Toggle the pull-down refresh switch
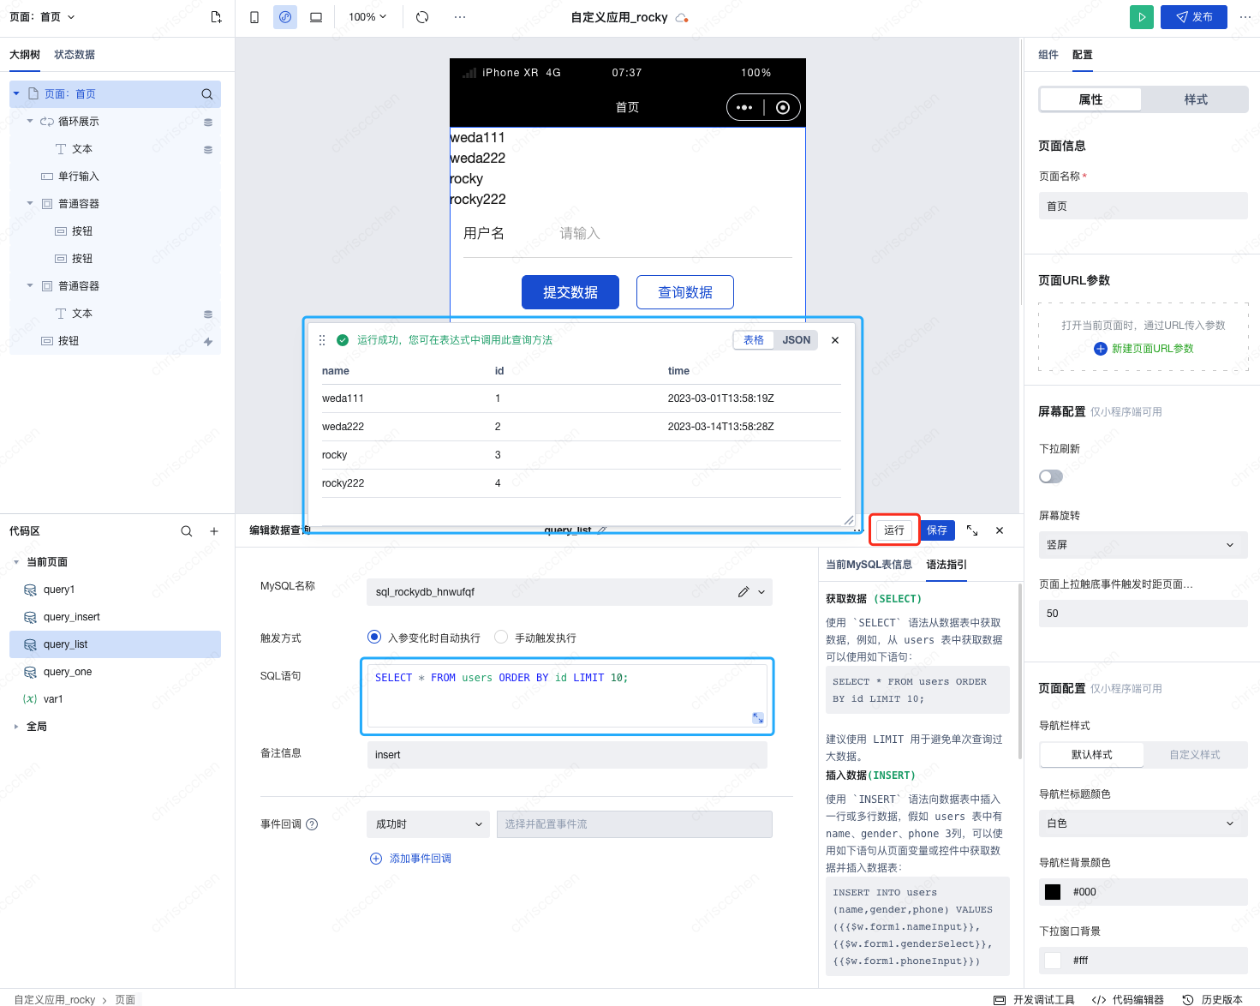This screenshot has height=1006, width=1260. (1051, 476)
